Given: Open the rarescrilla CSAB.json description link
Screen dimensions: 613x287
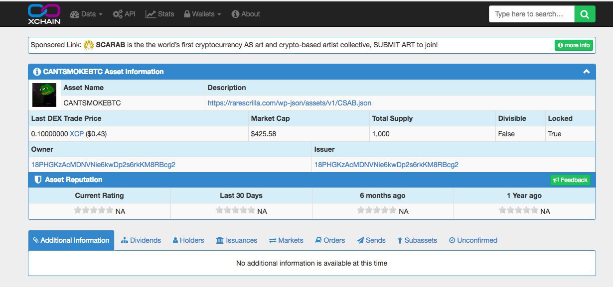Looking at the screenshot, I should [290, 103].
